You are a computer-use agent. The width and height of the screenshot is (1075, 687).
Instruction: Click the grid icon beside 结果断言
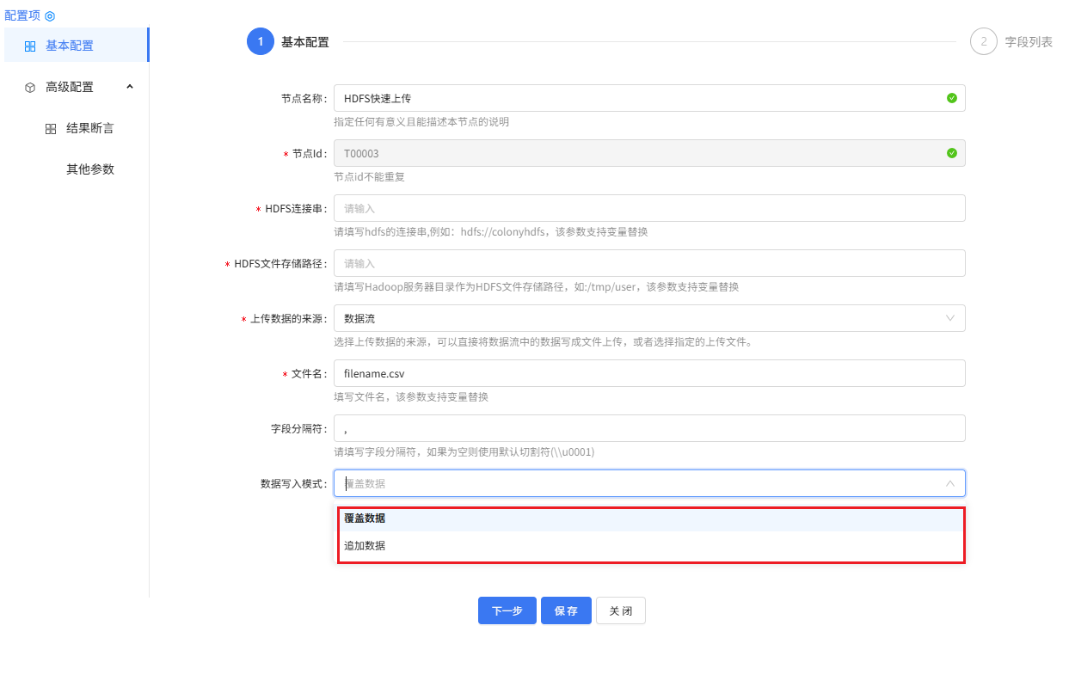(50, 128)
